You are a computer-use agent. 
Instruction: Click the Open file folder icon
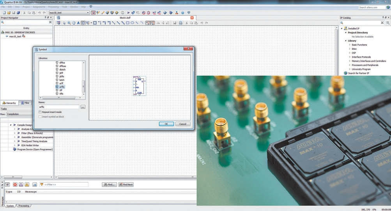tap(9, 13)
